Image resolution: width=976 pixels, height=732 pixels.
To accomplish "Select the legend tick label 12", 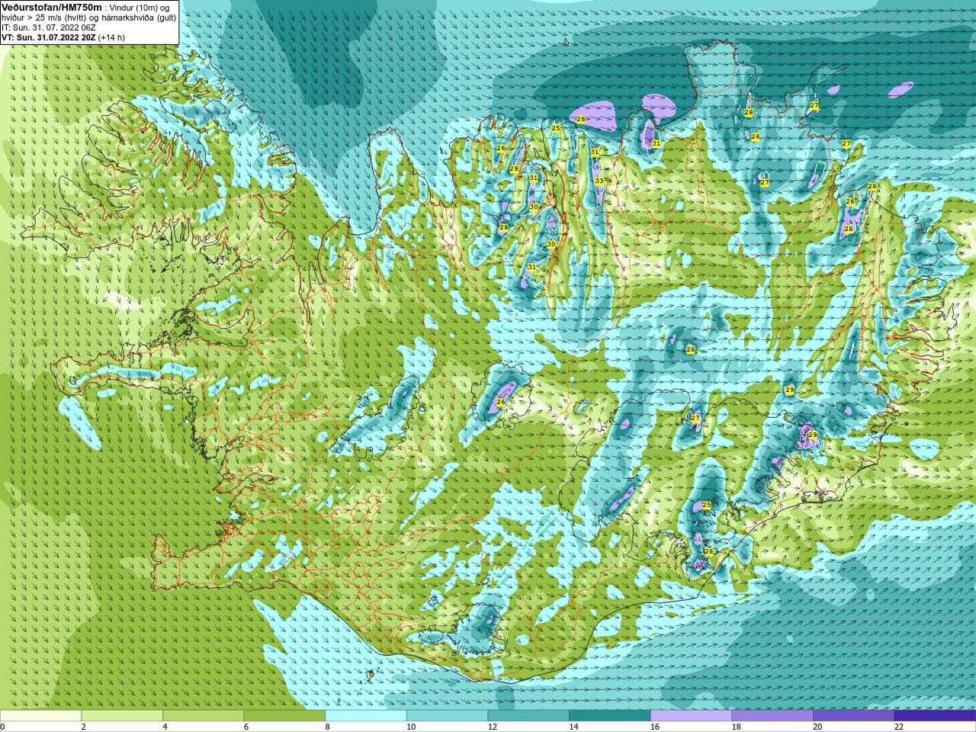I will click(x=493, y=727).
